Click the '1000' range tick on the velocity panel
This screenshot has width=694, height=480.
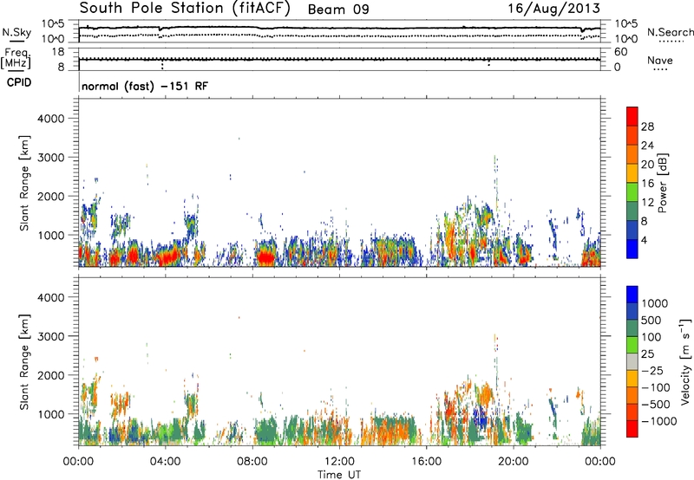pos(51,414)
